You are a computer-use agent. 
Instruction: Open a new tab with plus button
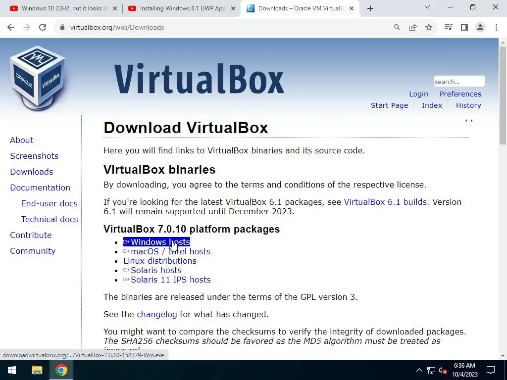370,9
